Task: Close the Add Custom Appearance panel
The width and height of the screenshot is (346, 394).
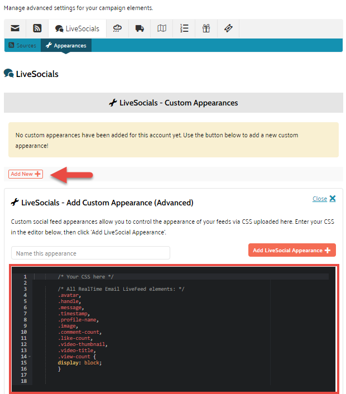Action: pos(324,199)
